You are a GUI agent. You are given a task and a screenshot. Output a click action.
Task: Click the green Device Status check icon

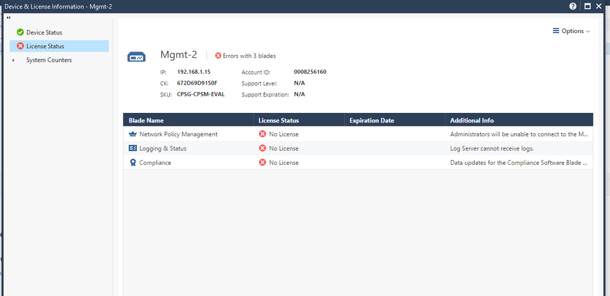pos(20,32)
